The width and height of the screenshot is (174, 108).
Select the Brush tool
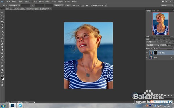pos(2,35)
